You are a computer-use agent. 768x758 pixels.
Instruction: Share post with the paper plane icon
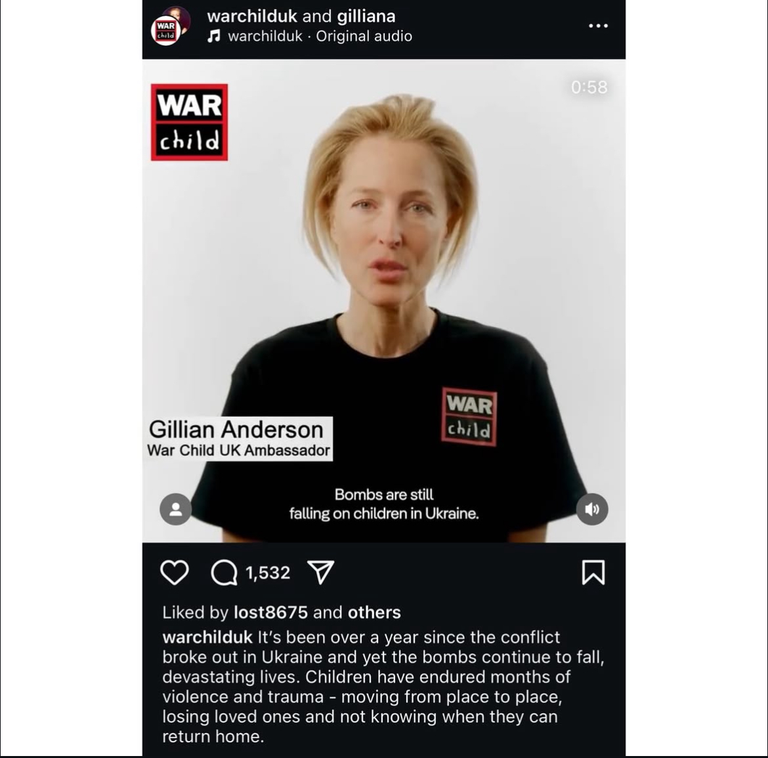321,572
